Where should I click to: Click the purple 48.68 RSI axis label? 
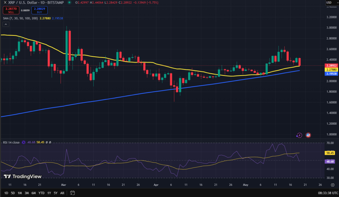(x=330, y=162)
